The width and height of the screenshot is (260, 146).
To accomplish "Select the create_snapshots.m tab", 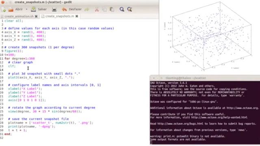I will click(x=60, y=16).
